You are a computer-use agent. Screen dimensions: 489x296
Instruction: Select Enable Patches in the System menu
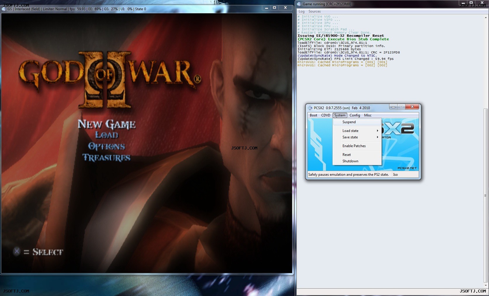tap(357, 146)
